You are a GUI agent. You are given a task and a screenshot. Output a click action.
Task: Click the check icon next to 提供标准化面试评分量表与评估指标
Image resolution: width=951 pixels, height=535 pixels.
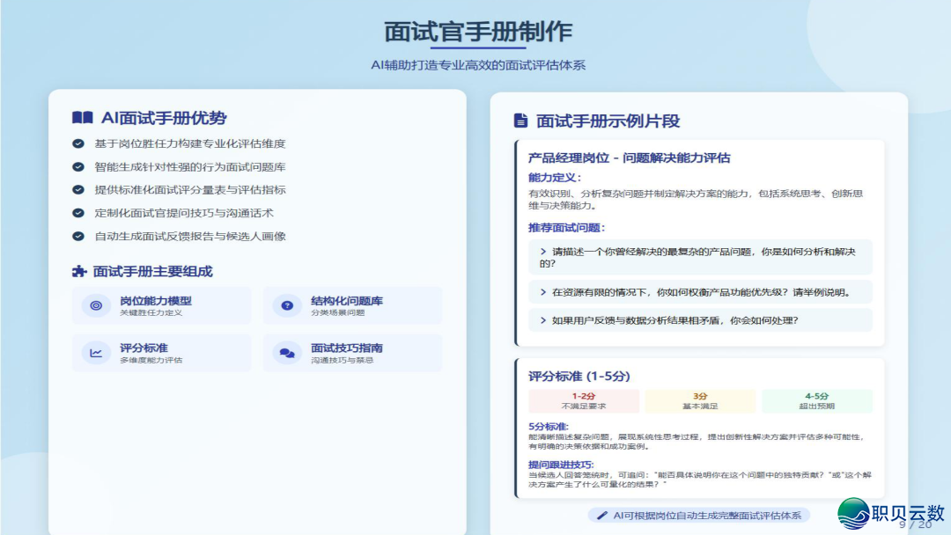(x=78, y=190)
